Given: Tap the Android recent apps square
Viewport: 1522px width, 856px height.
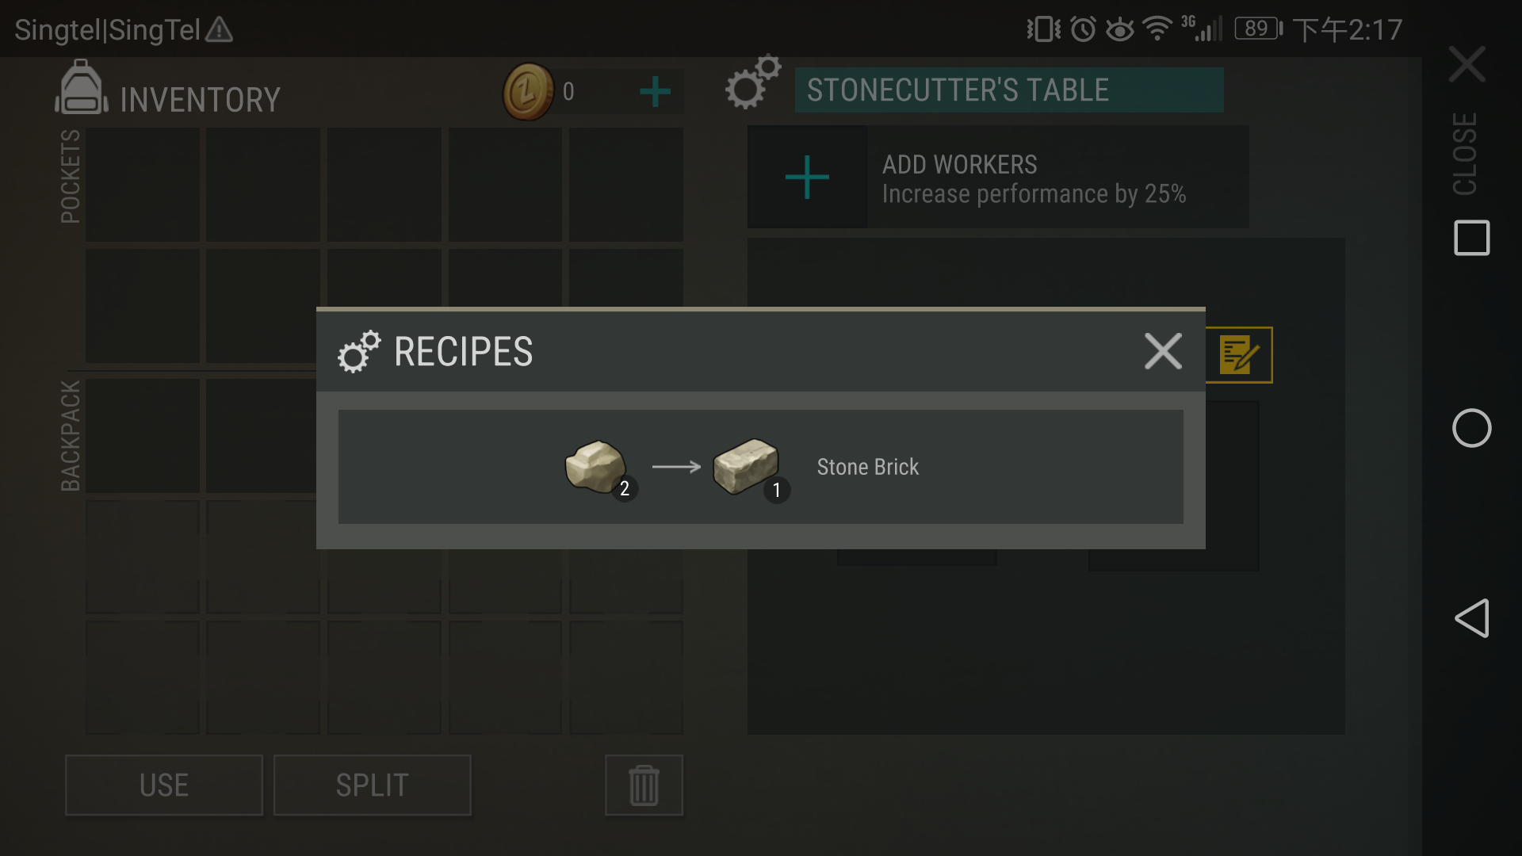Looking at the screenshot, I should [x=1472, y=238].
